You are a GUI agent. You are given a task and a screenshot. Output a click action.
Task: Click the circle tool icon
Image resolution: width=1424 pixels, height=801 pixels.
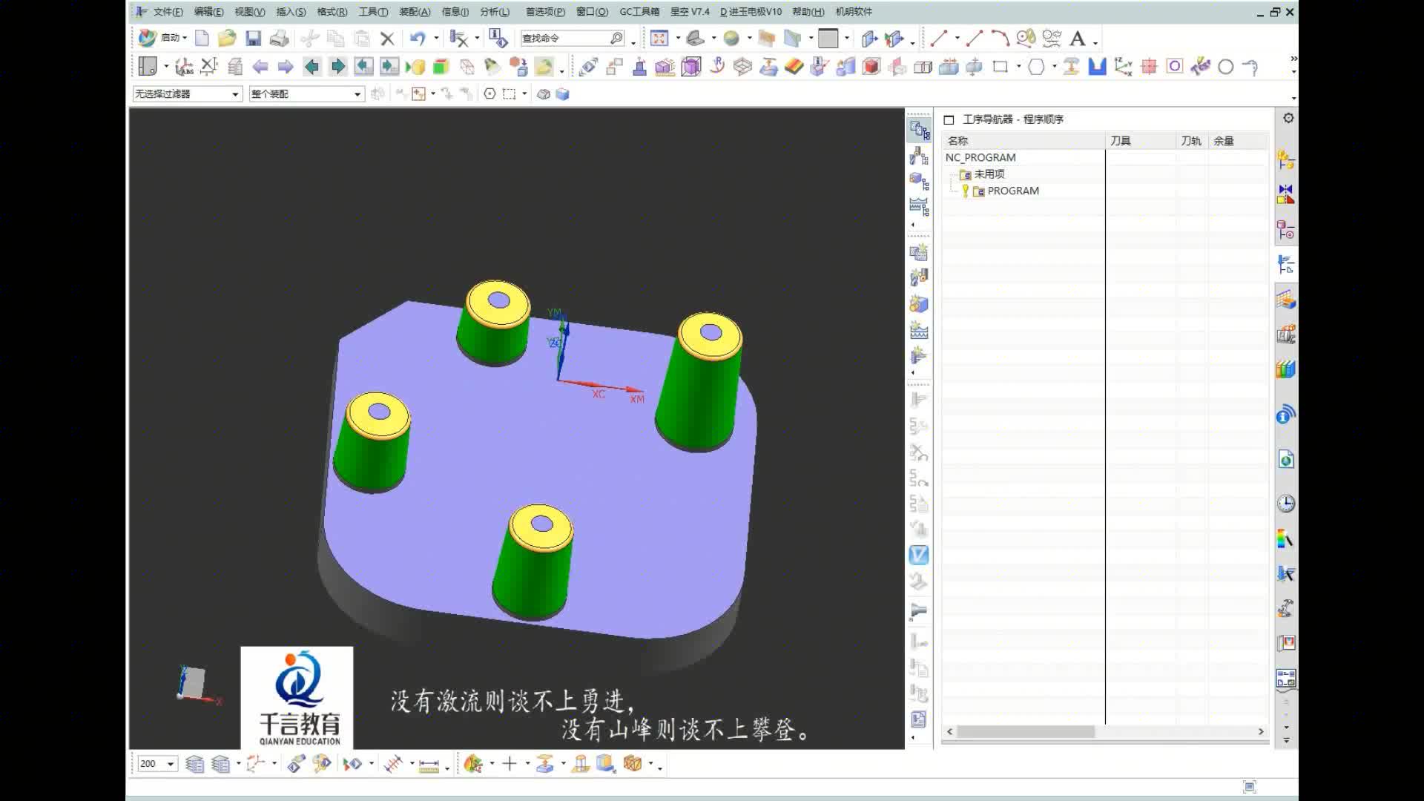click(x=1226, y=67)
